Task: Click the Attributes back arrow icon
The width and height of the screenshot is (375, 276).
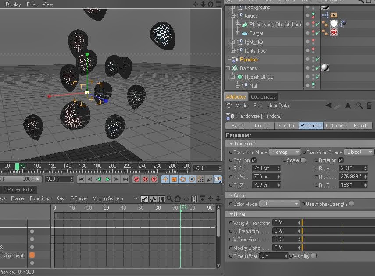Action: (329, 106)
